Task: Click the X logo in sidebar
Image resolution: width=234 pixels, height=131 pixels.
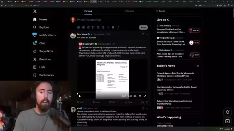Action: (35, 11)
